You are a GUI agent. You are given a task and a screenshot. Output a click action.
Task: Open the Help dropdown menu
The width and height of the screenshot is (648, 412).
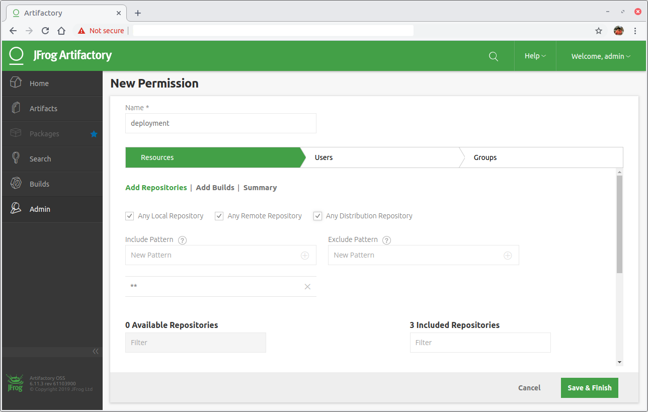(535, 56)
